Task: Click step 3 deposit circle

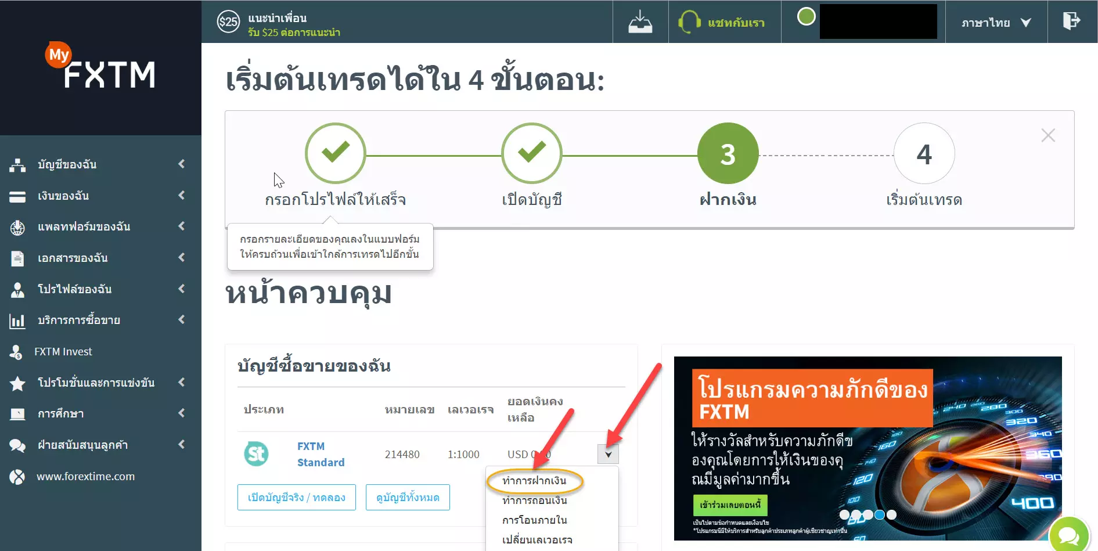Action: click(x=728, y=153)
